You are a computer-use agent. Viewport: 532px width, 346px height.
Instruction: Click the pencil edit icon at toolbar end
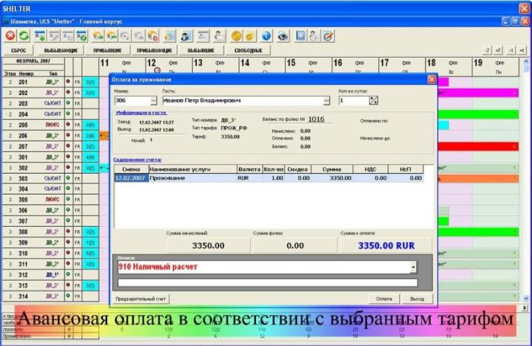(x=328, y=36)
